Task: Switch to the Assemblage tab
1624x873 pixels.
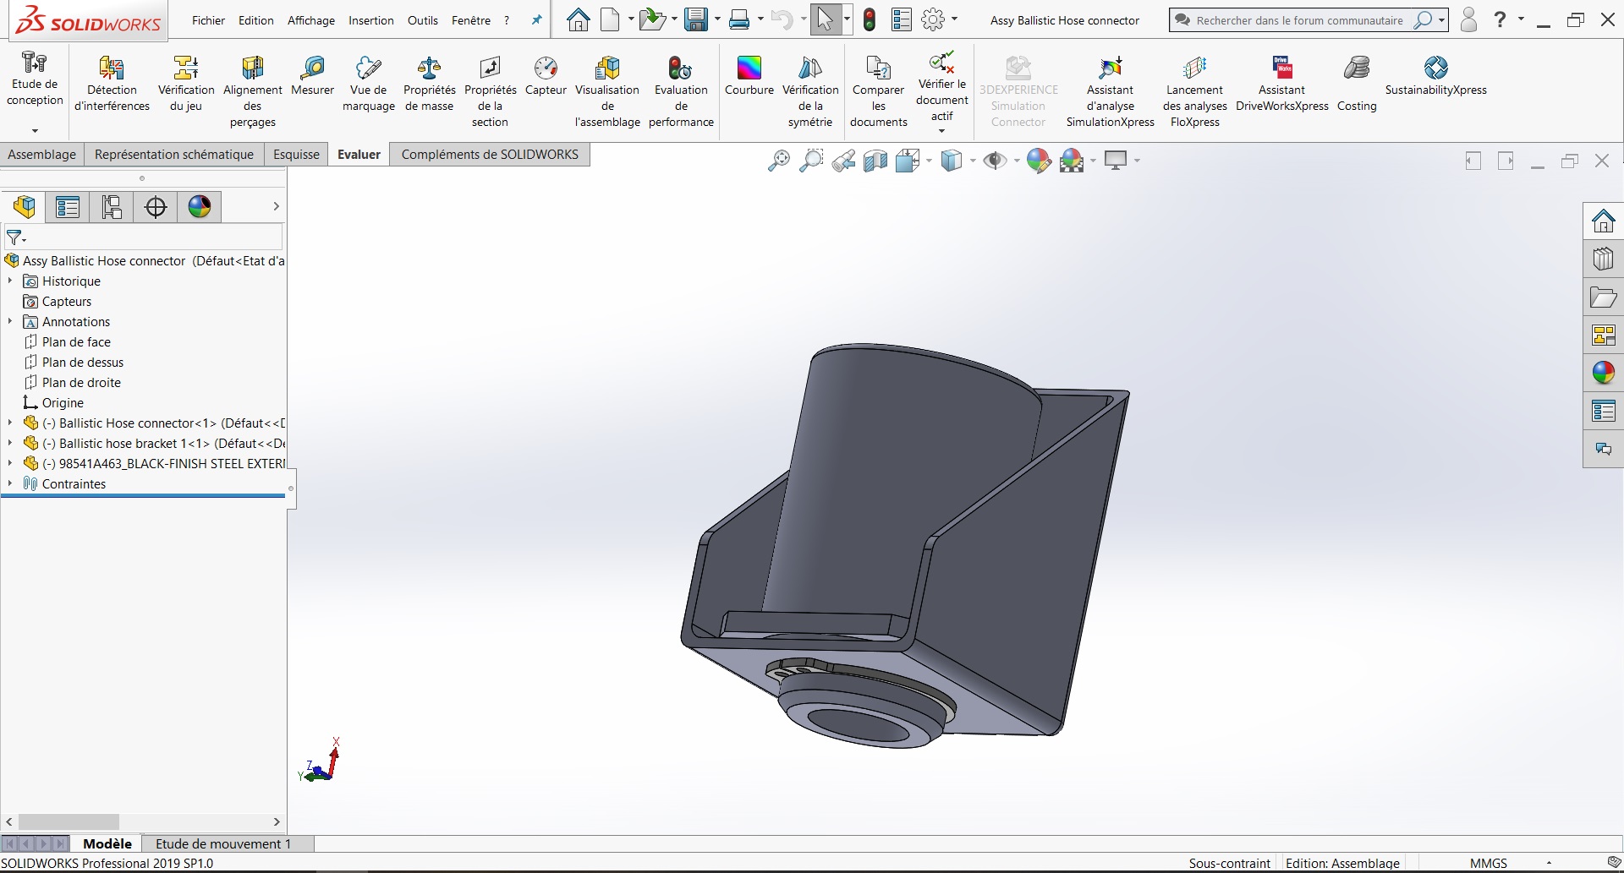Action: point(41,154)
